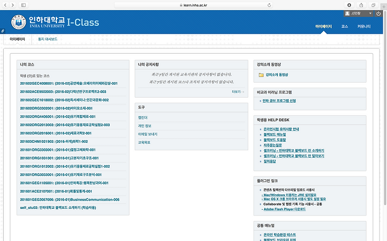Go back with the Safari back arrow

pos(5,5)
